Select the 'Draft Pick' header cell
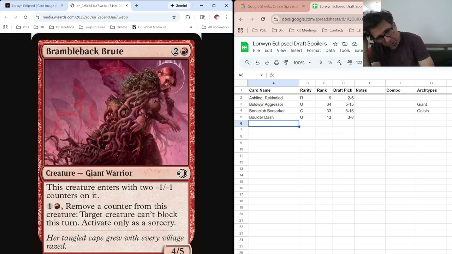Viewport: 452px width, 254px height. (343, 90)
